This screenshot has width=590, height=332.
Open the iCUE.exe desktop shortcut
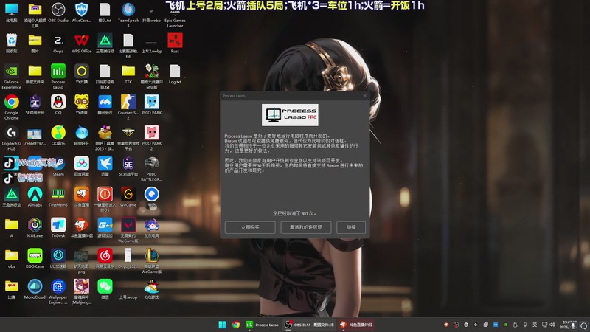pyautogui.click(x=35, y=228)
